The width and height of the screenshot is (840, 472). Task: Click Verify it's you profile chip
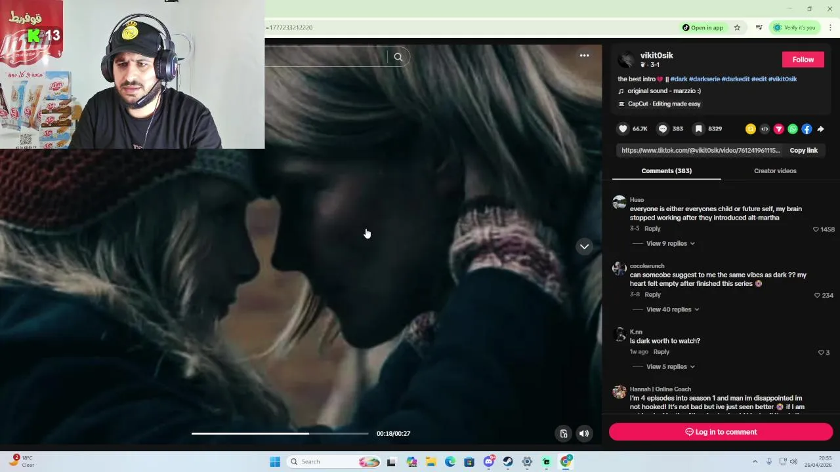[794, 28]
